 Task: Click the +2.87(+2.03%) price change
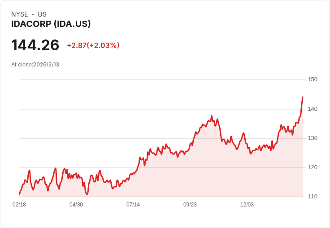(93, 45)
